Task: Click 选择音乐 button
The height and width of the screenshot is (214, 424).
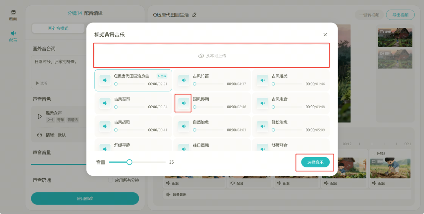Action: (x=315, y=162)
